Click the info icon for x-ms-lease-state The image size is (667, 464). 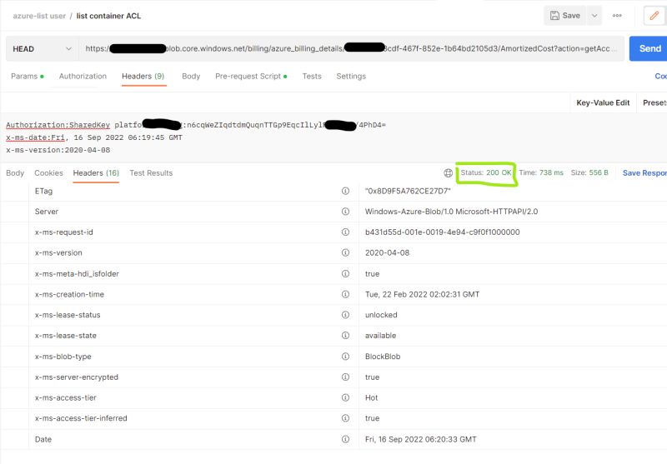pyautogui.click(x=345, y=336)
